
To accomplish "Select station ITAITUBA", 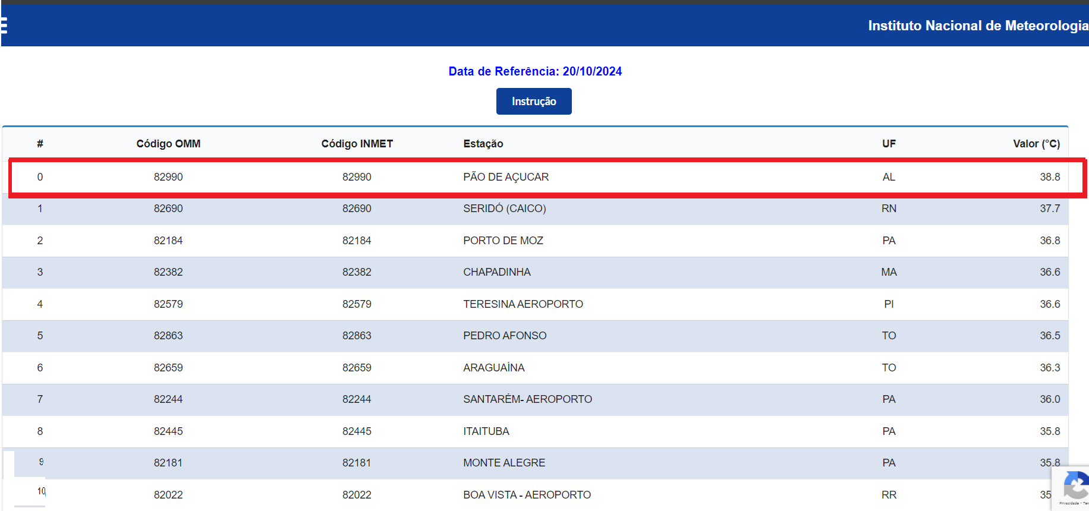I will click(x=486, y=431).
